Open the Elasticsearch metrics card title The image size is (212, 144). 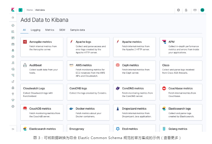(x=42, y=129)
